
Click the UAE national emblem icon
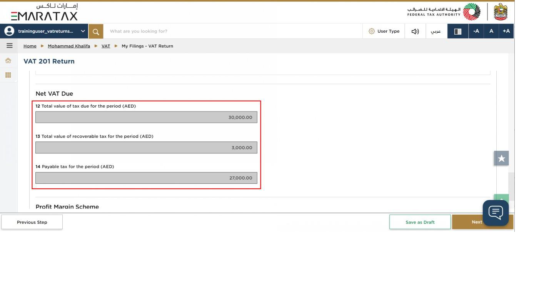[x=501, y=12]
